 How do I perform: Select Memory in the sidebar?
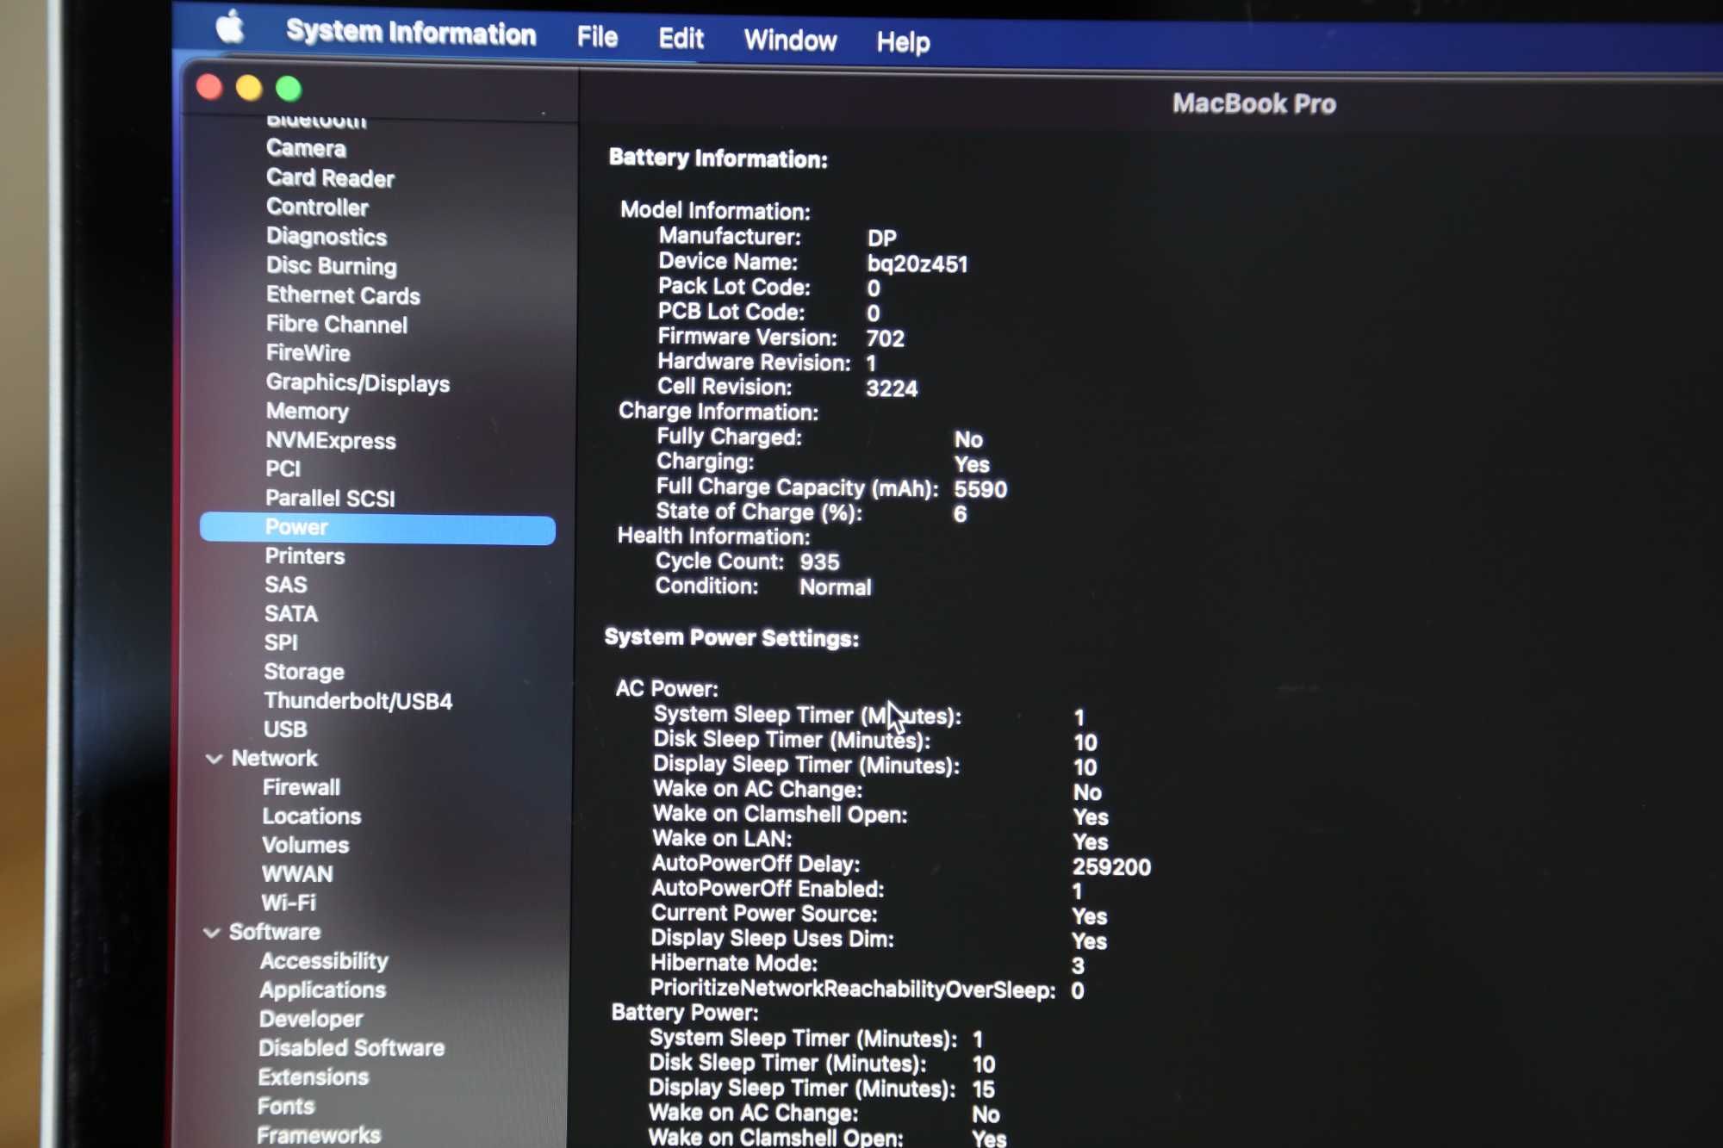(308, 412)
